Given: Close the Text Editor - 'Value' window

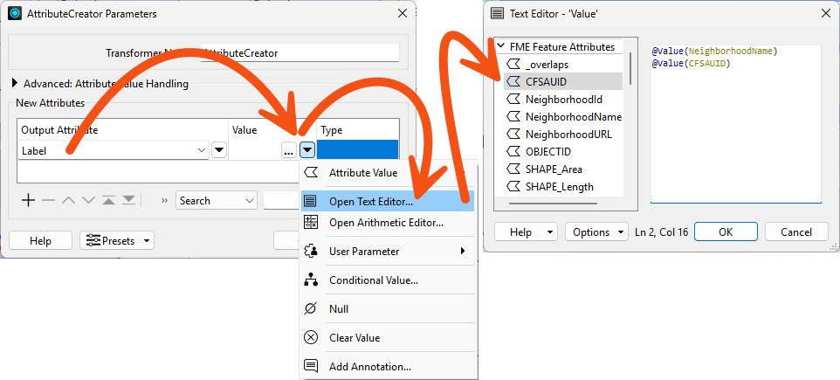Looking at the screenshot, I should click(x=825, y=14).
